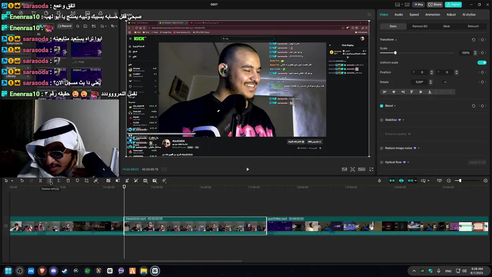Toggle the auto snapping timeline button
The height and width of the screenshot is (277, 492).
(401, 180)
